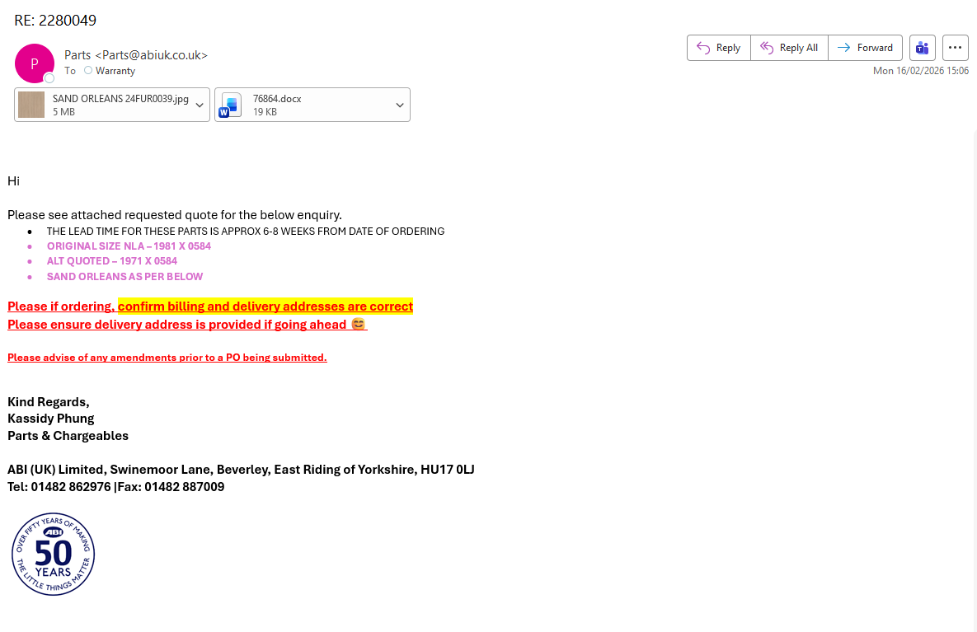Click the sender avatar with letter P
The image size is (977, 632).
pos(35,63)
